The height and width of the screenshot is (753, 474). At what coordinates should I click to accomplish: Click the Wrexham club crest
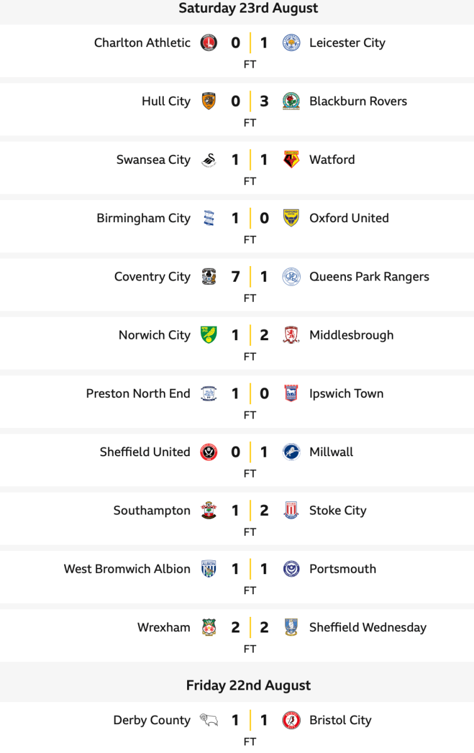pos(208,627)
